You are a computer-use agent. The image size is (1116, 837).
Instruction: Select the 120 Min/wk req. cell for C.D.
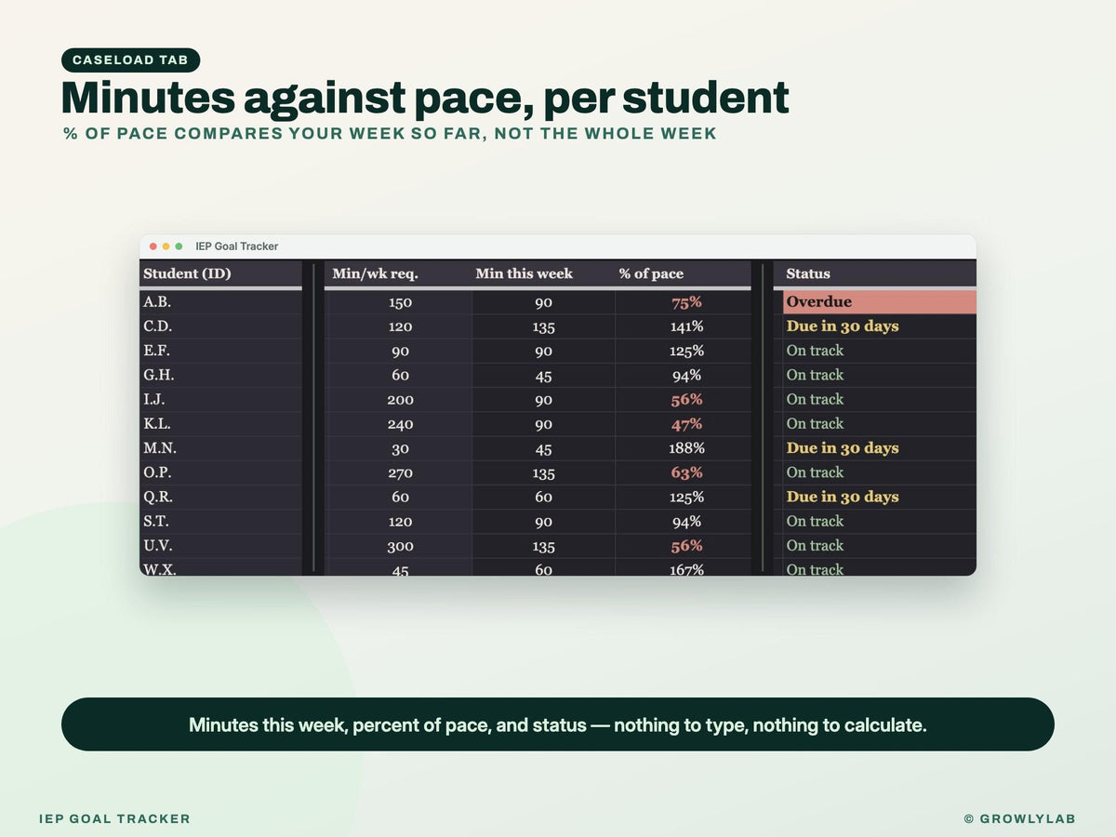click(399, 326)
